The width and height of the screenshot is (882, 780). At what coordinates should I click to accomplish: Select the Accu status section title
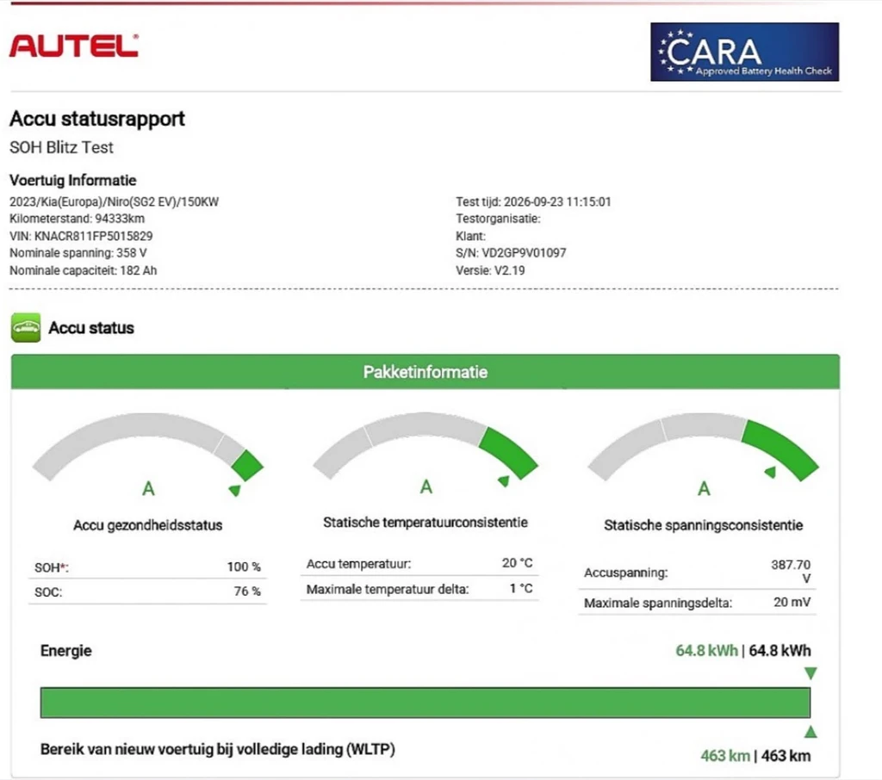91,328
